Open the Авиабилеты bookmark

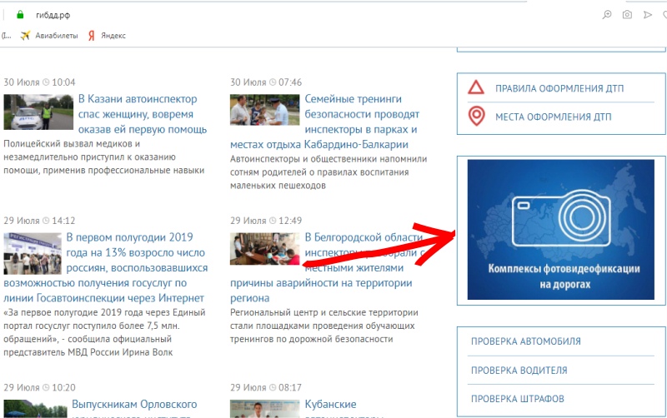point(50,35)
